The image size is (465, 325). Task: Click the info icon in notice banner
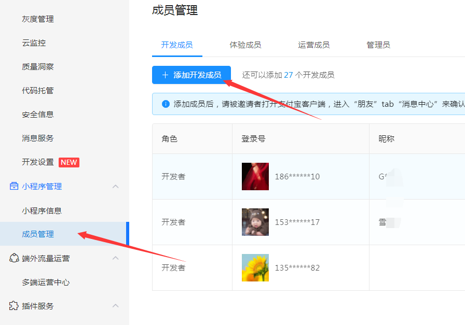click(166, 104)
